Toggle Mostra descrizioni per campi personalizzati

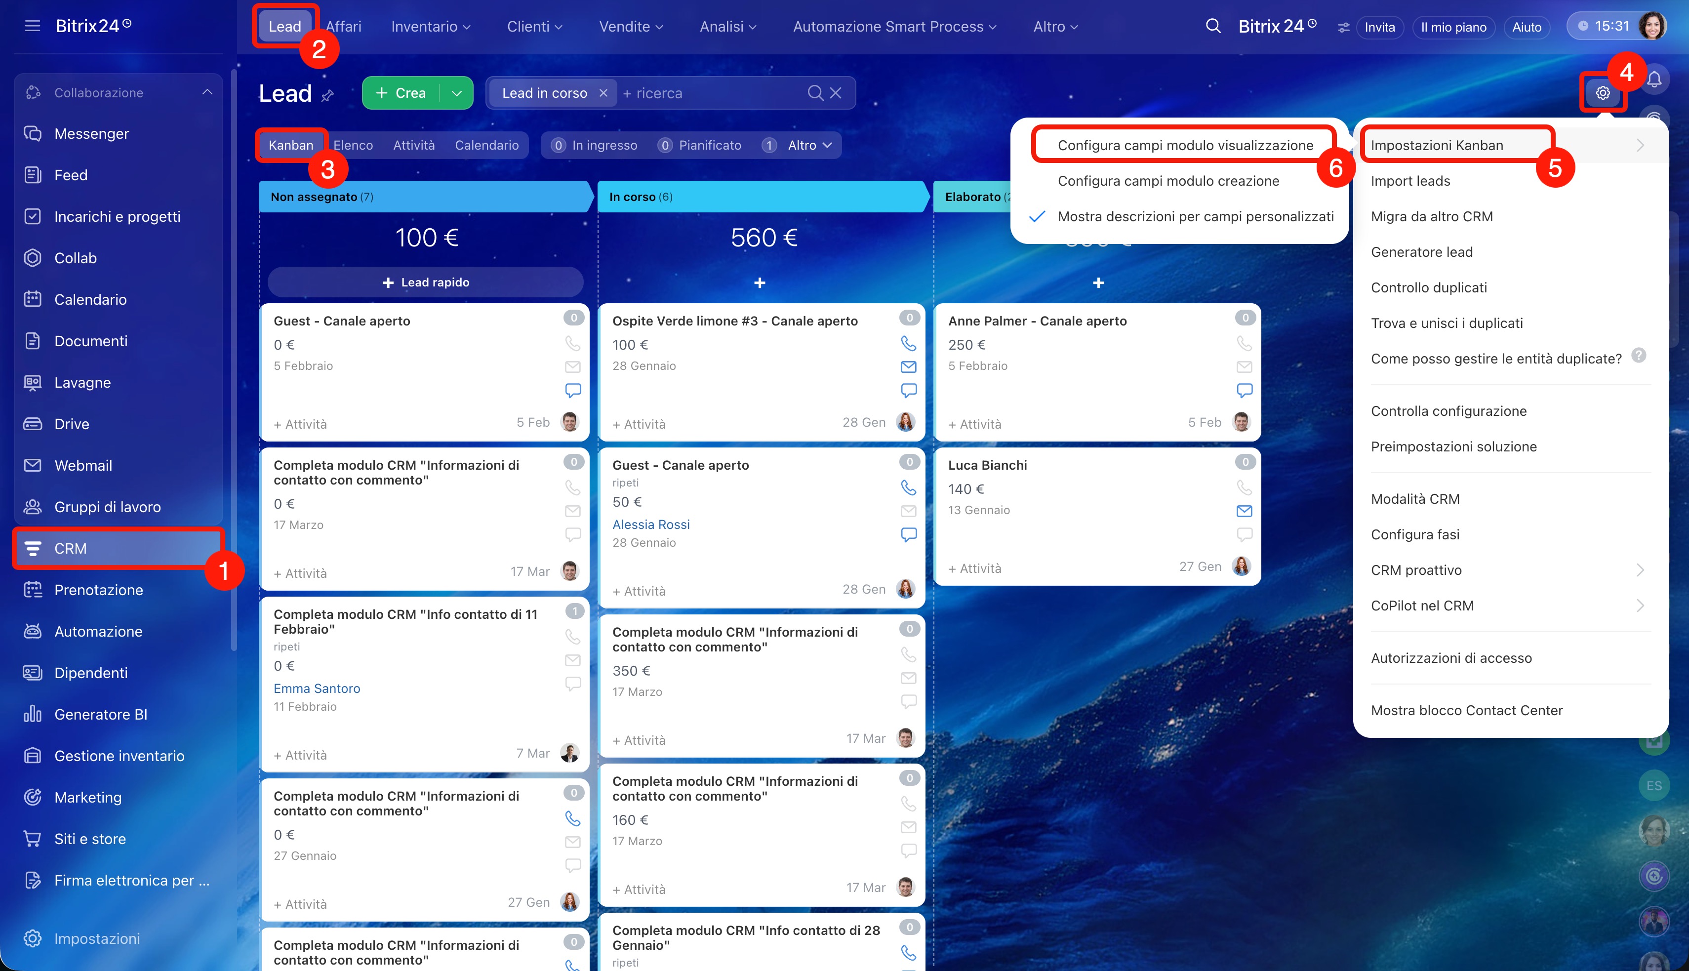pos(1195,217)
